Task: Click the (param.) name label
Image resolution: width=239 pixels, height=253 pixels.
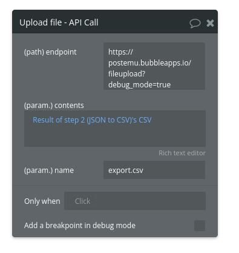Action: pyautogui.click(x=49, y=170)
